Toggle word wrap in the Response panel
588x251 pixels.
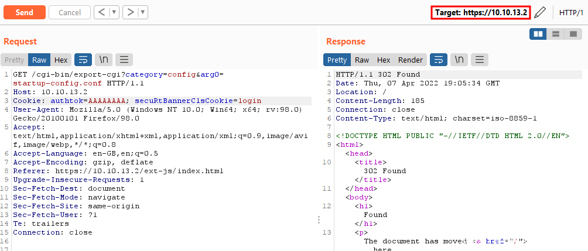click(439, 60)
